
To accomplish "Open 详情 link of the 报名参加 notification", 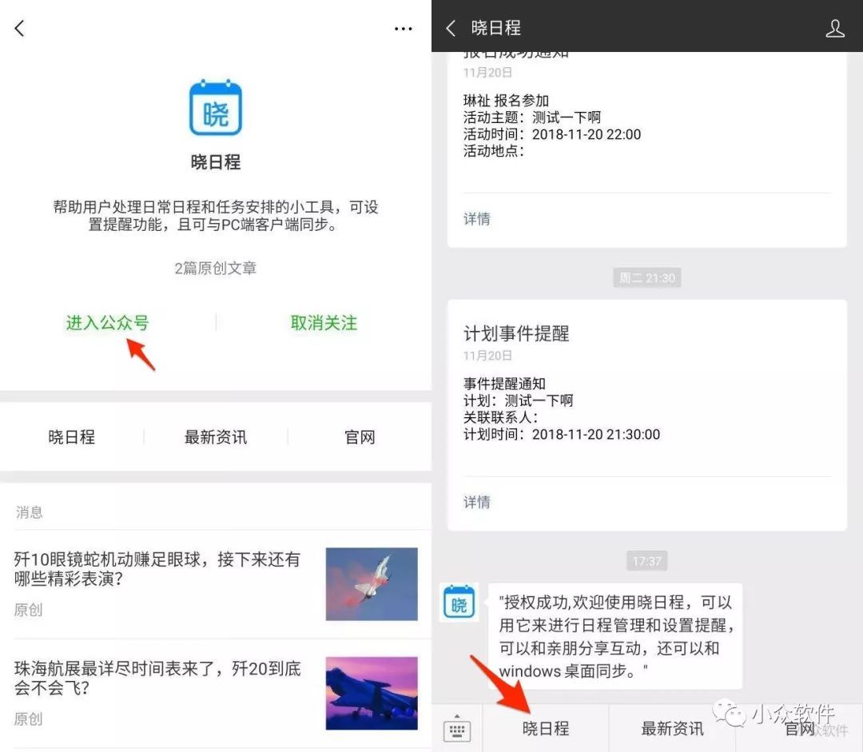I will coord(476,219).
